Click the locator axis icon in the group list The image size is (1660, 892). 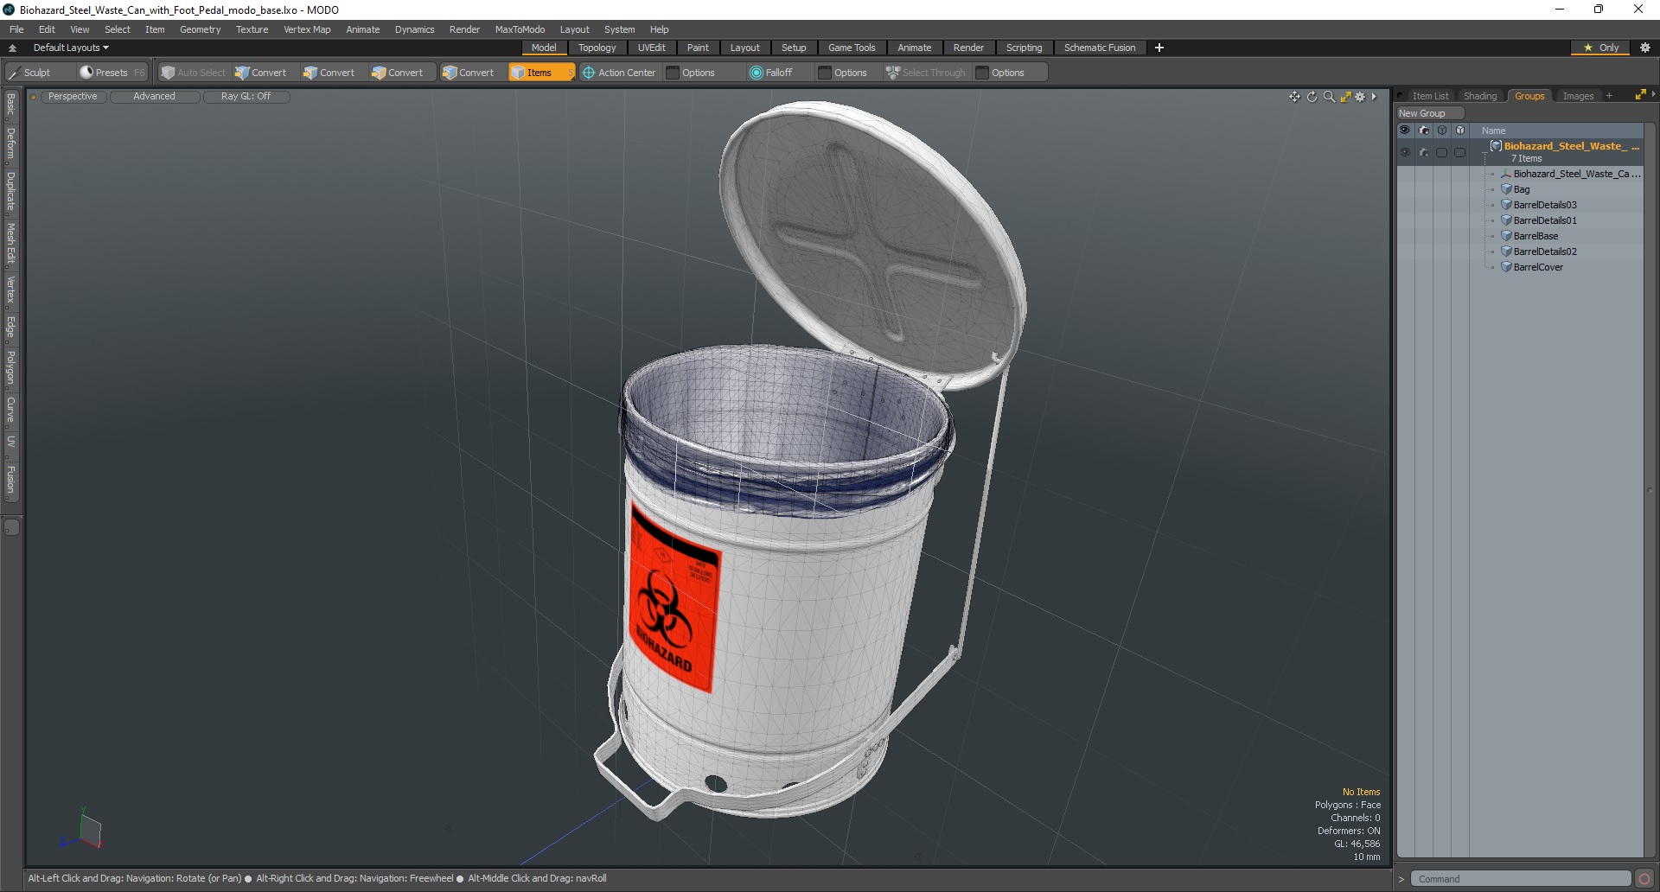tap(1506, 174)
